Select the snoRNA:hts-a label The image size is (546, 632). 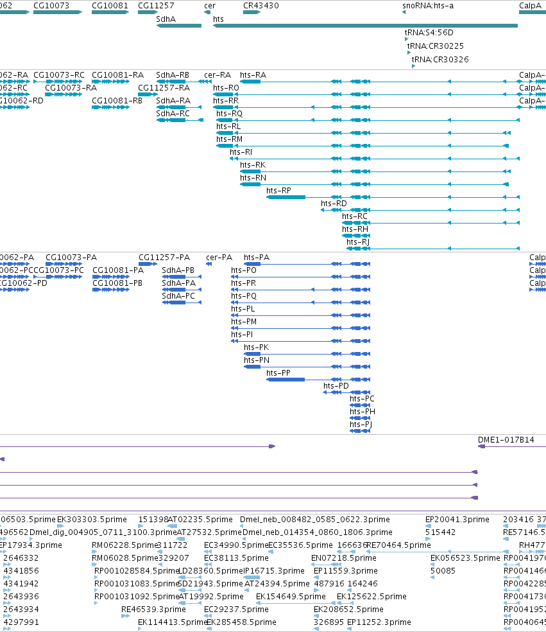(427, 6)
